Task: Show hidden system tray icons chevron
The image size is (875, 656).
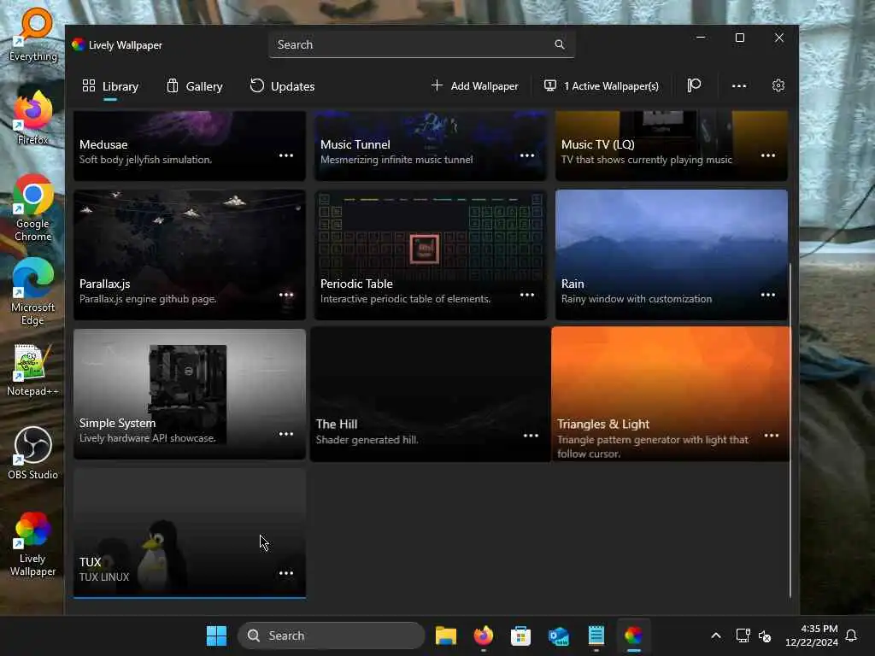Action: click(716, 635)
